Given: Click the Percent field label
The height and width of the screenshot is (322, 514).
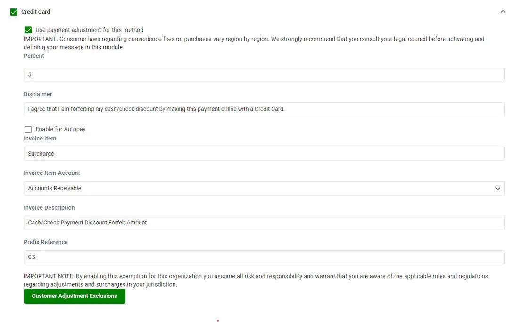Looking at the screenshot, I should click(34, 56).
